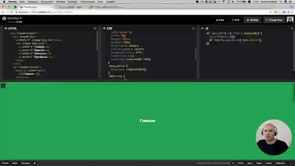Click the toggleClass line in JS editor
Viewport: 295px width, 166px height.
point(235,40)
